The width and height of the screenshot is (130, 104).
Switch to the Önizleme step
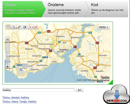point(64,9)
